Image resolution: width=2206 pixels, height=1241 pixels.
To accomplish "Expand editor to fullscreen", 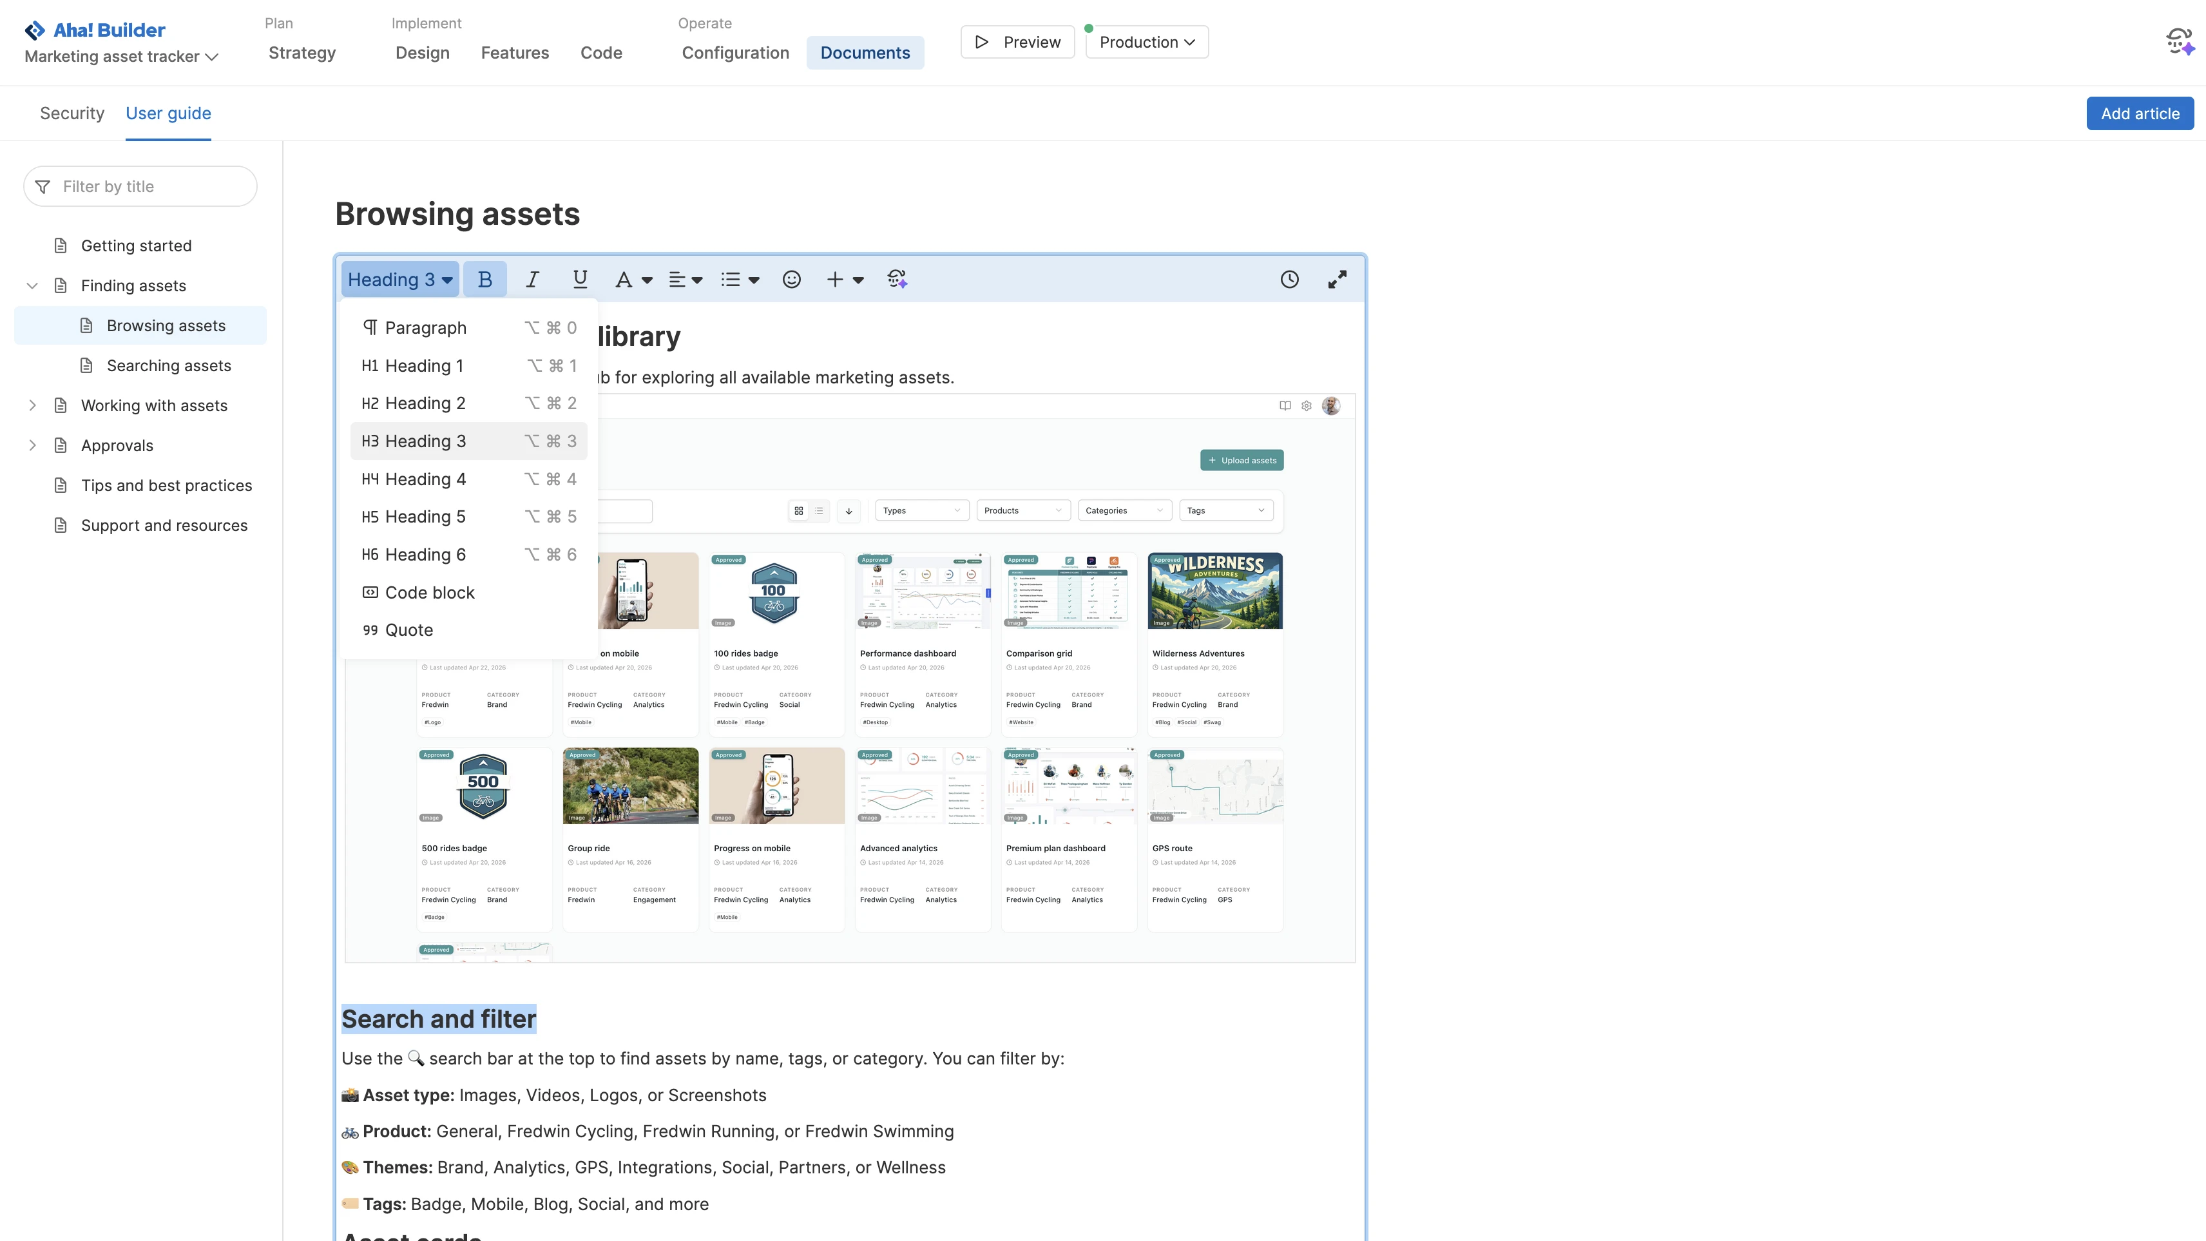I will point(1337,279).
